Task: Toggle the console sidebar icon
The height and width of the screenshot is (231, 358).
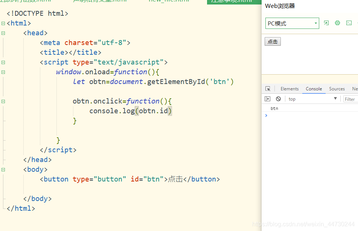Action: pyautogui.click(x=267, y=99)
